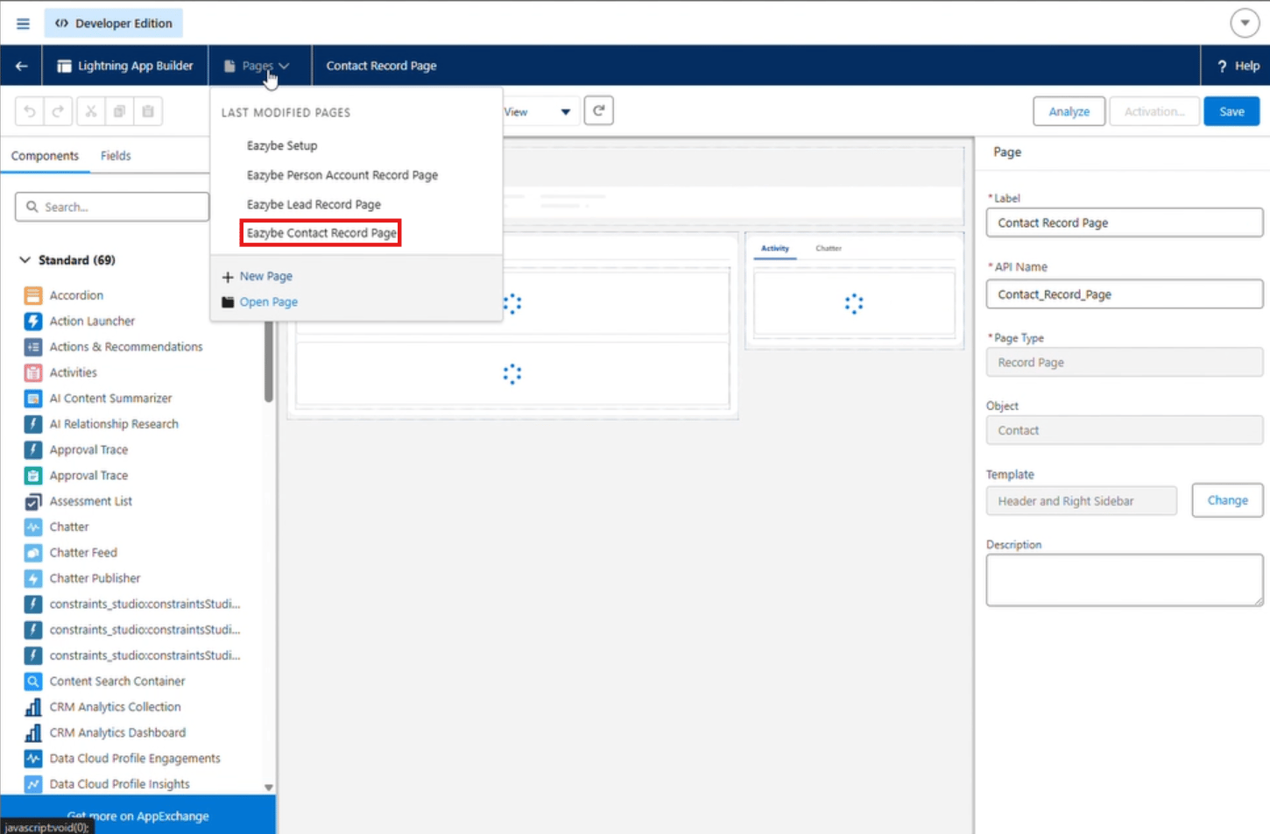Click the Lightning App Builder icon
Viewport: 1270px width, 834px height.
point(64,66)
